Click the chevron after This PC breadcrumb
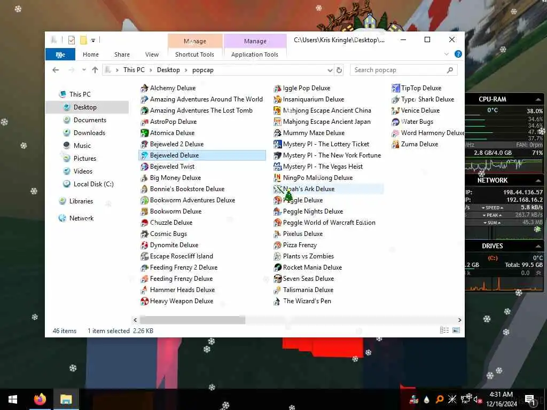 [151, 70]
